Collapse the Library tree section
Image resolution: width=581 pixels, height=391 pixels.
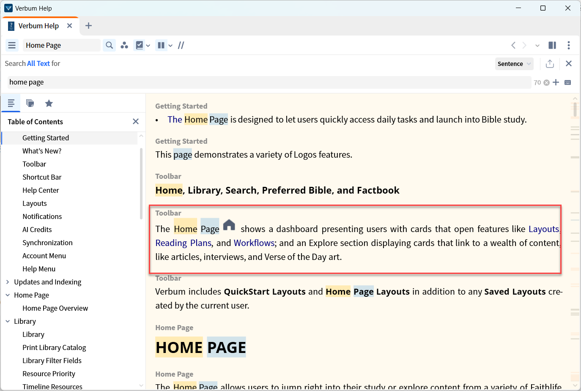[8, 321]
